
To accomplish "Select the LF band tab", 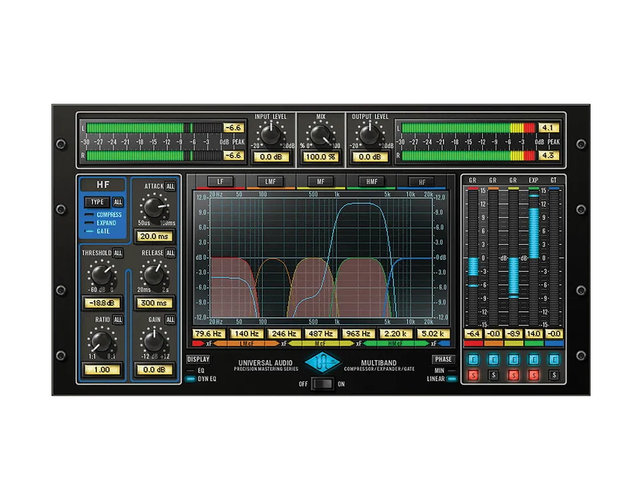I will point(220,182).
